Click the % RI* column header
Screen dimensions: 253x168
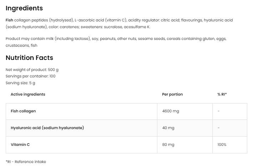(222, 94)
